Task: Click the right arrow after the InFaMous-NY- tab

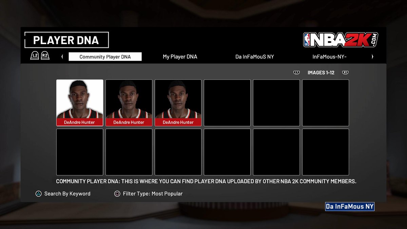Action: 372,57
